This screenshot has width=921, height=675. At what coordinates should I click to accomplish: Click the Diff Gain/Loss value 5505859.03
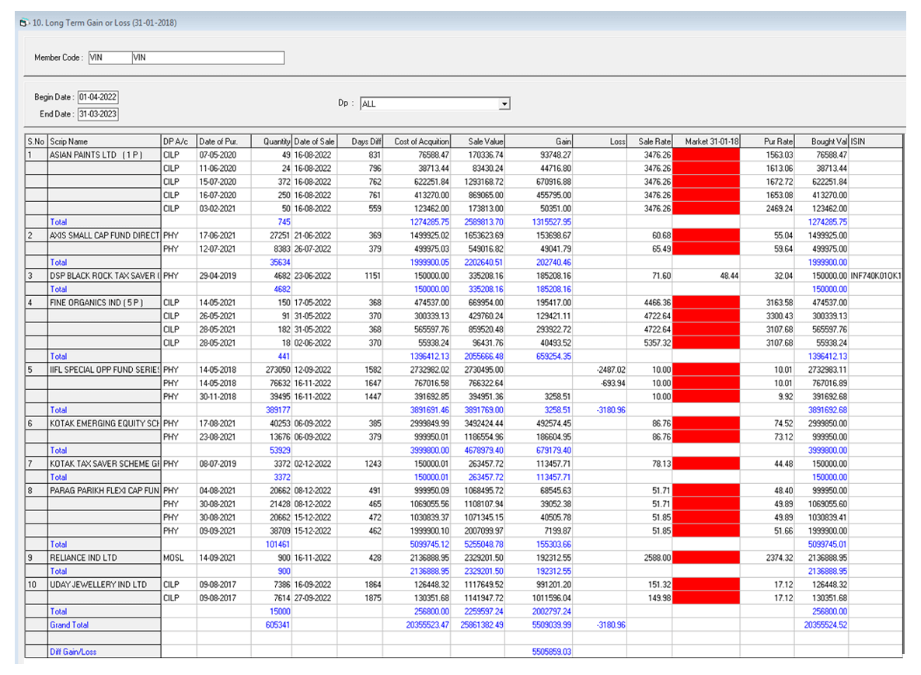[552, 652]
